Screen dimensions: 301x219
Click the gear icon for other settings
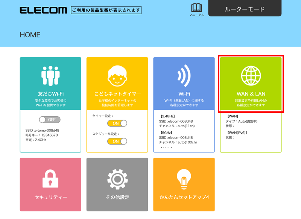tap(117, 179)
